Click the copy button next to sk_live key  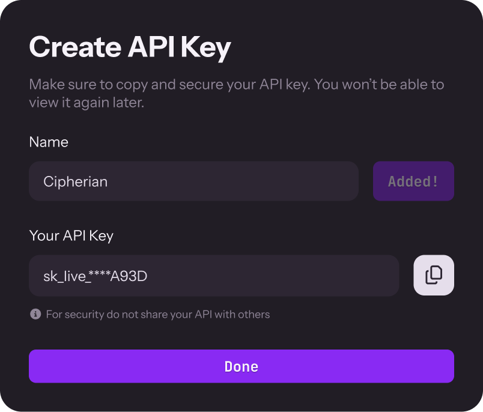(x=434, y=275)
